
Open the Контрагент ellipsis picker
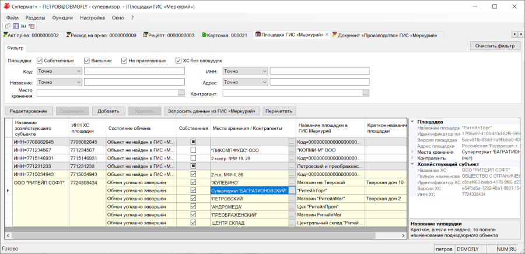click(366, 93)
